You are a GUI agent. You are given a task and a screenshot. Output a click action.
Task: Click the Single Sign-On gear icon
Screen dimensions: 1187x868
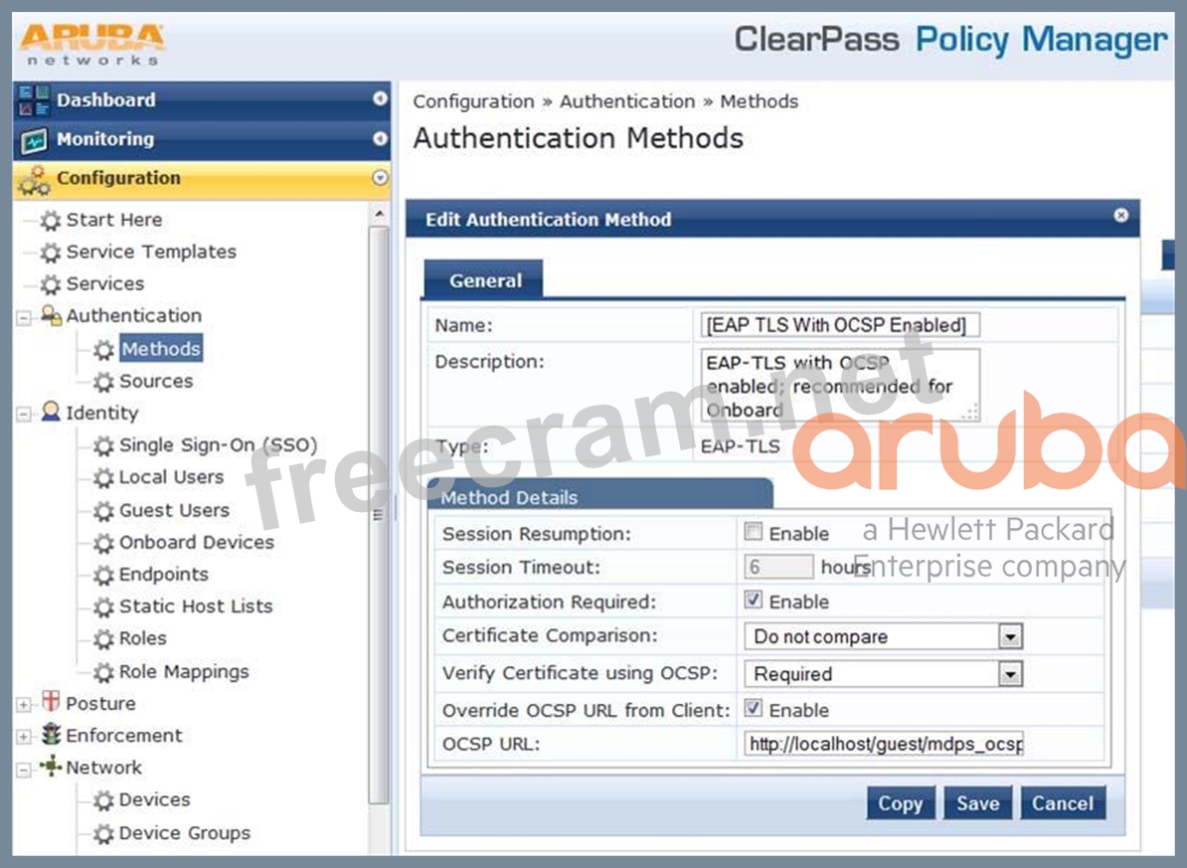(x=103, y=445)
